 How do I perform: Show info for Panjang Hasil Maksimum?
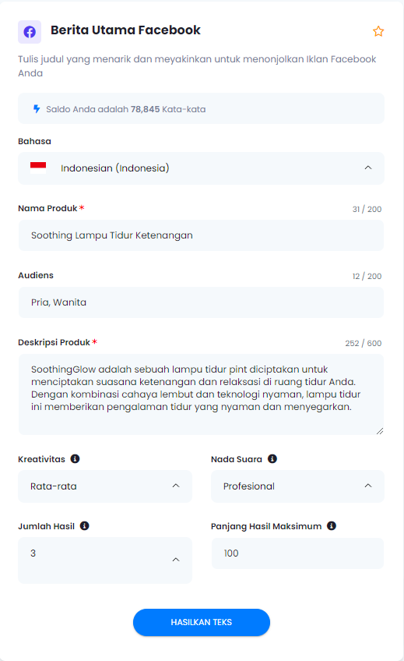coord(332,525)
